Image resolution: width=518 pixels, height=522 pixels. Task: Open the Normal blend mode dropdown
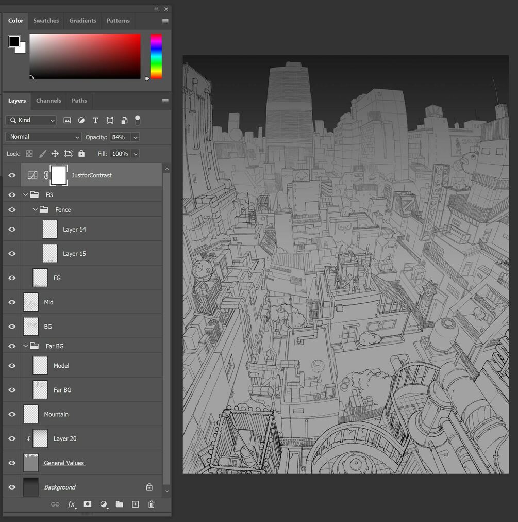click(43, 137)
